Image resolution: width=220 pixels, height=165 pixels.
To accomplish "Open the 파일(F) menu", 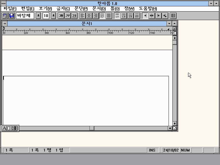I will 10,9.
